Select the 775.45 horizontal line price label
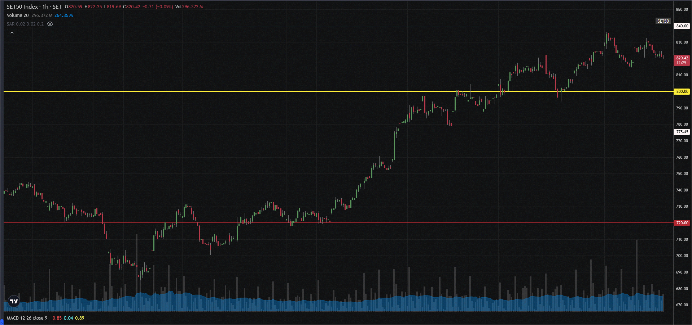The width and height of the screenshot is (692, 325). [682, 132]
